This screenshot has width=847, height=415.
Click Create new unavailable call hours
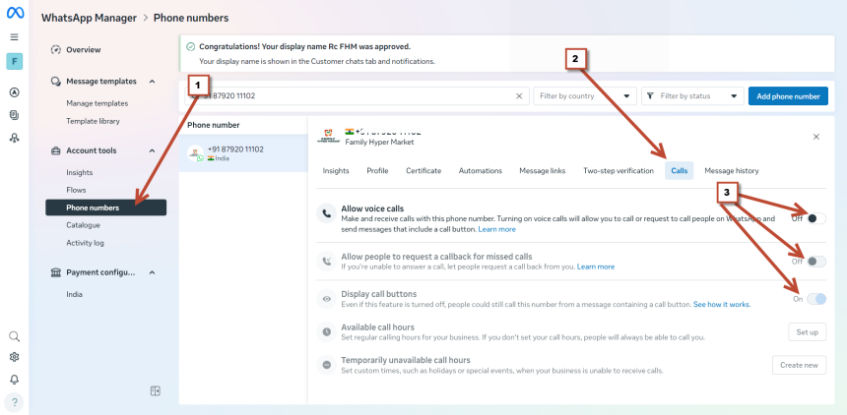tap(799, 365)
